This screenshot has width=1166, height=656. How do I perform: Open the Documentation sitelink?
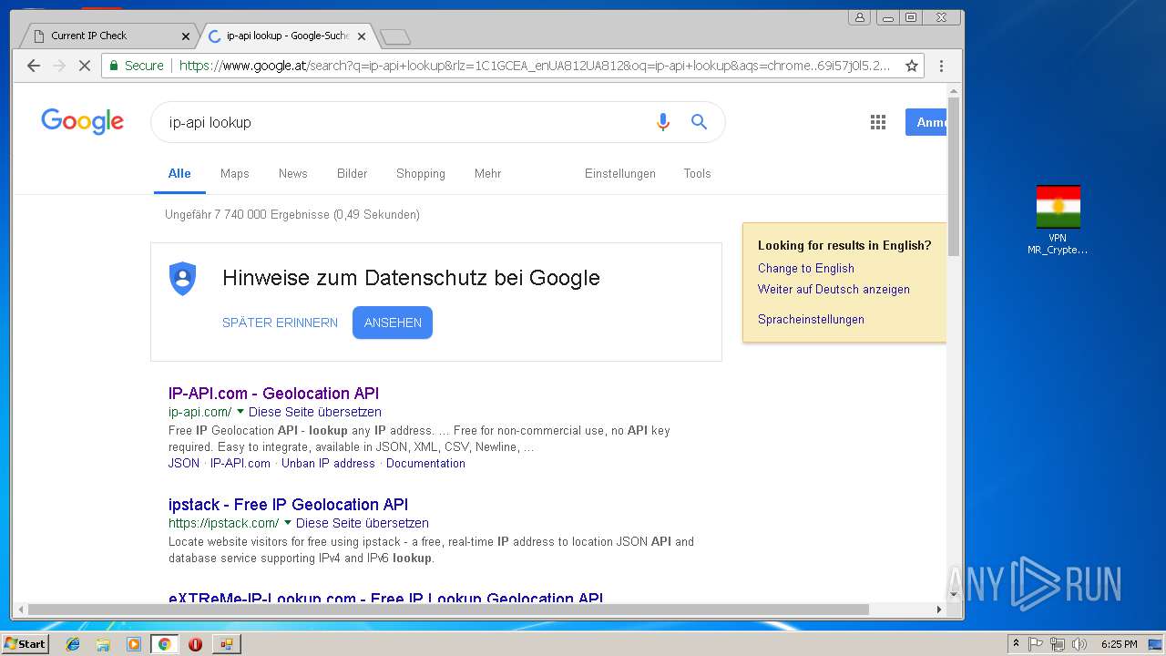[x=425, y=463]
